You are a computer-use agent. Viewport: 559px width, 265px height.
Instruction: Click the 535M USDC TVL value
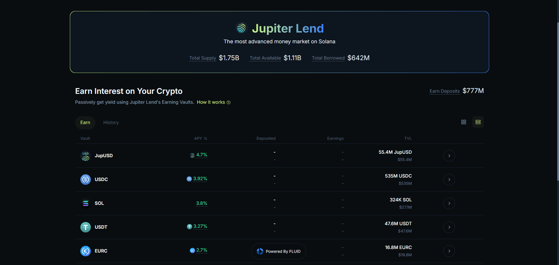pos(398,176)
